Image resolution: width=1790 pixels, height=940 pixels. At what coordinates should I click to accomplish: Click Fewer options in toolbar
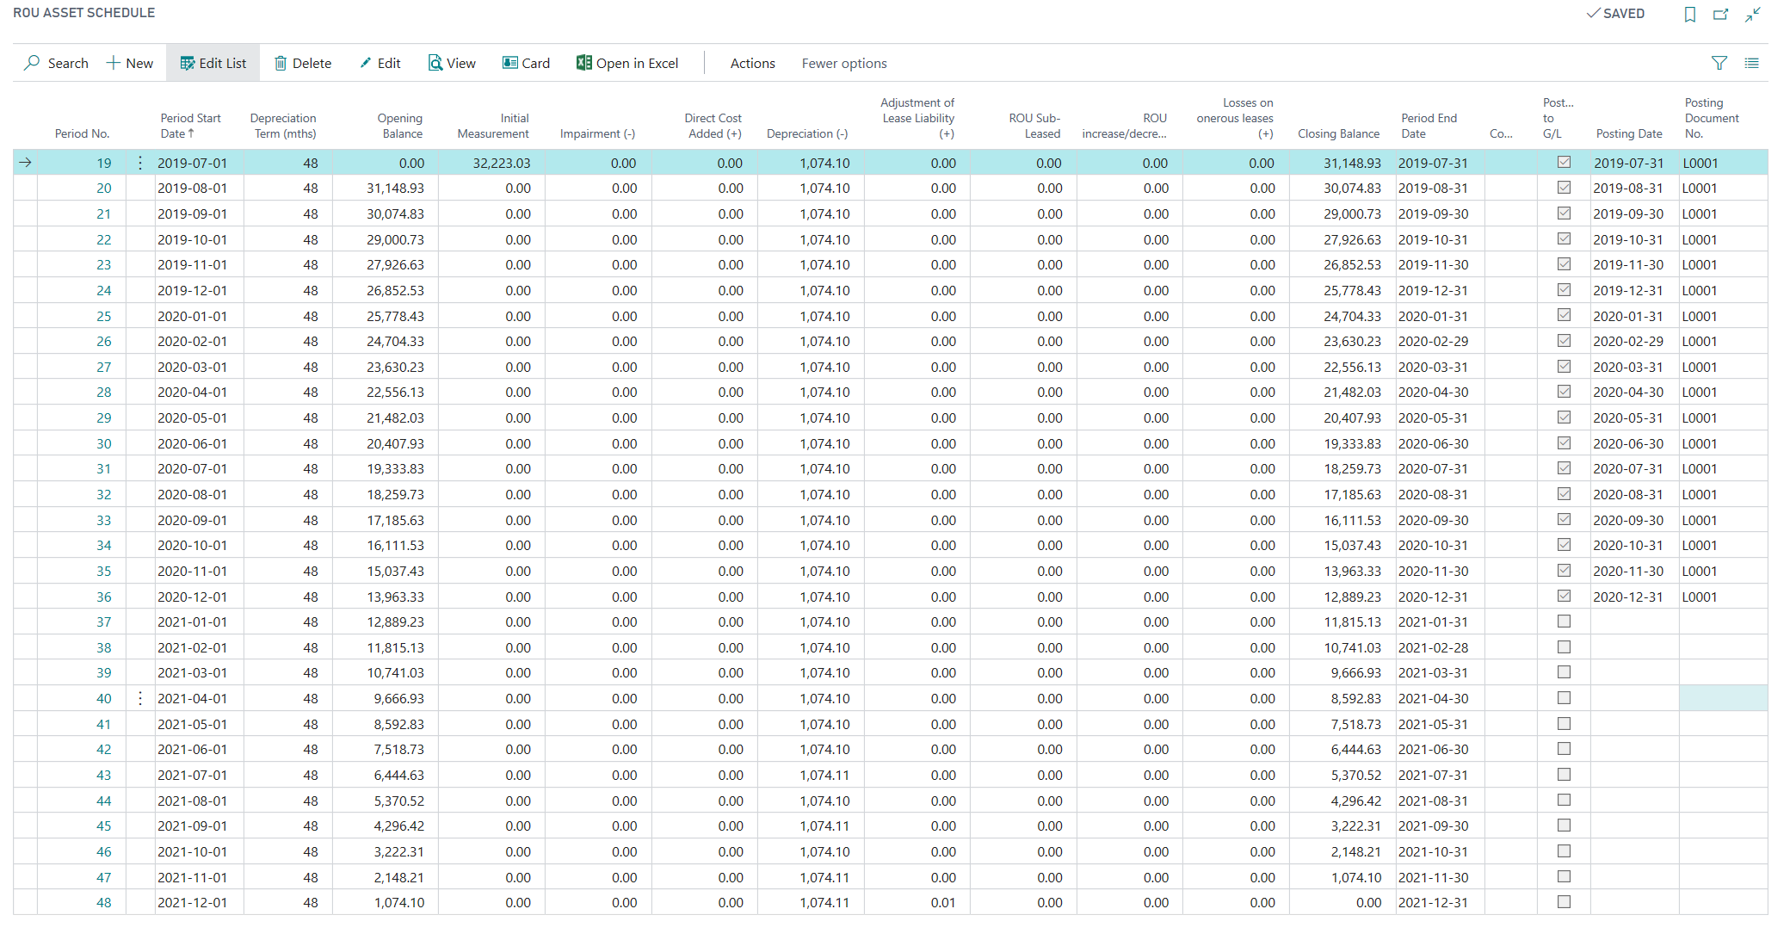point(843,63)
